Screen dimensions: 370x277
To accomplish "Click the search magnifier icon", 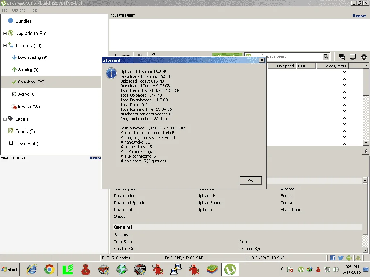I will pyautogui.click(x=326, y=56).
